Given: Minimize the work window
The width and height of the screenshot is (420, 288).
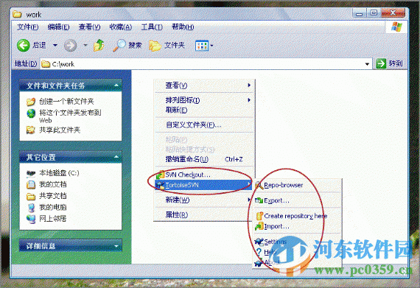Looking at the screenshot, I should (x=360, y=13).
